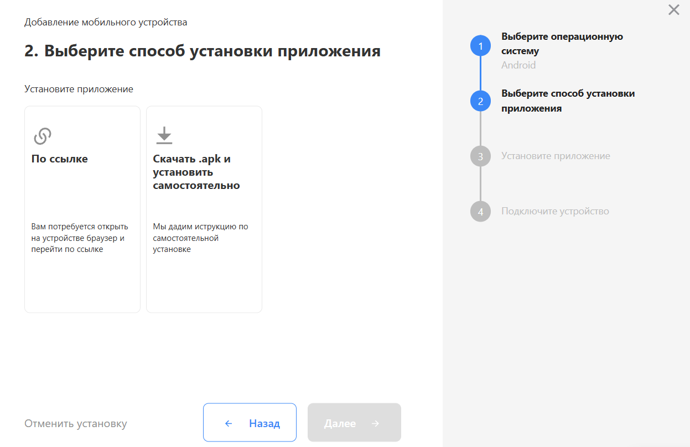Screen dimensions: 690x447
Task: Click the Выберите способ установки приложения sidebar label
Action: 568,101
